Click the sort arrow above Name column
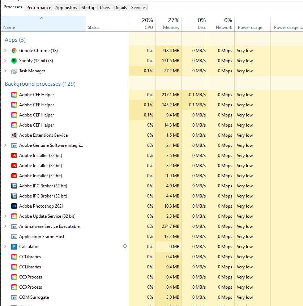Image resolution: width=303 pixels, height=306 pixels. coord(42,18)
